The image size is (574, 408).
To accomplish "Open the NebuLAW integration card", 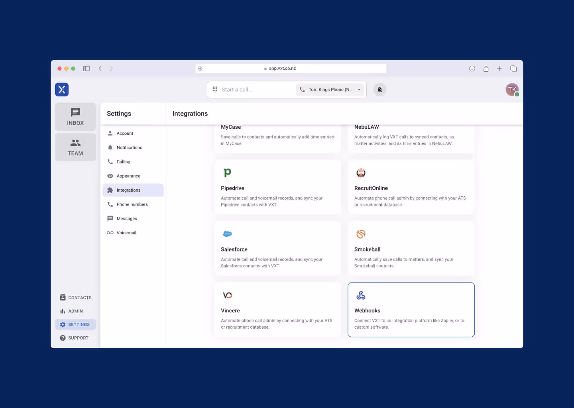I will click(x=411, y=139).
